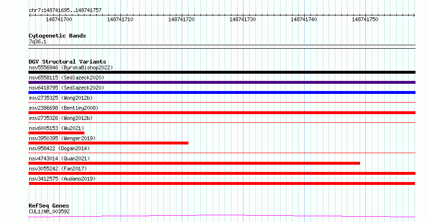Click the short red nsv6005153 variant bar

tap(56, 133)
